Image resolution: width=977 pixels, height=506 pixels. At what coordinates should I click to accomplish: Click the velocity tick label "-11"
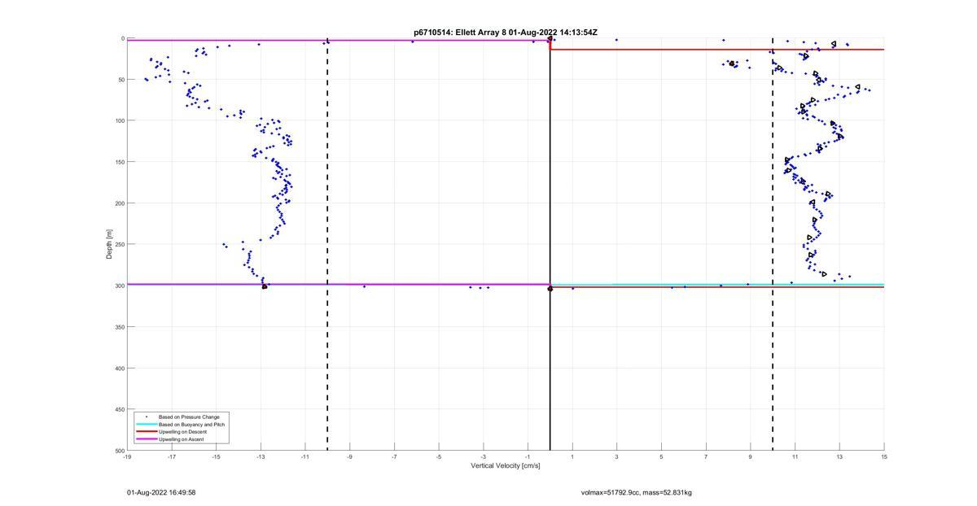pyautogui.click(x=305, y=456)
